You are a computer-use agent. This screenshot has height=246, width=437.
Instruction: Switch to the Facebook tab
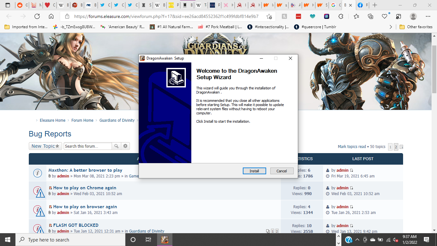363,5
